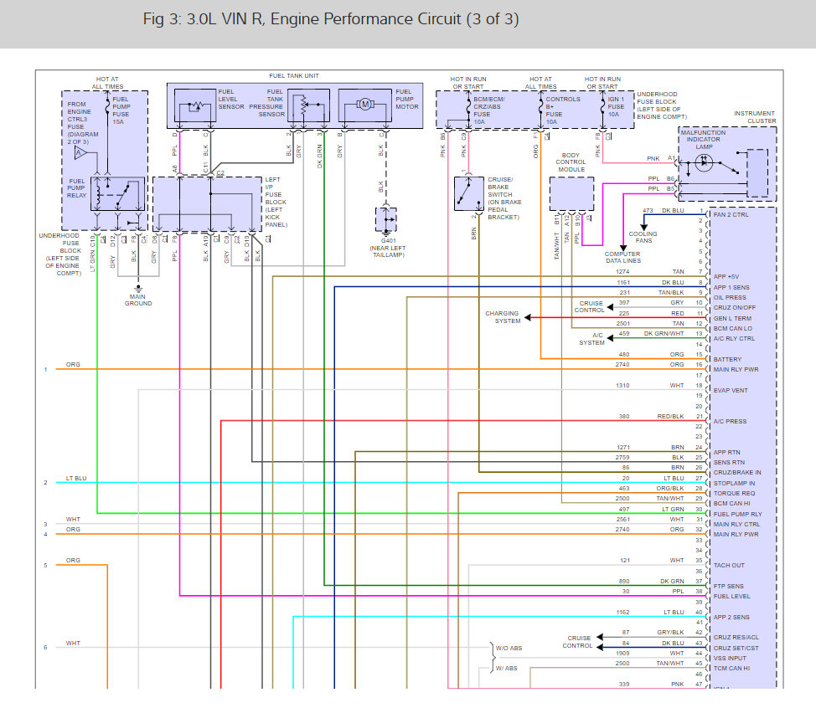Click the LEFT I/P FUSE BLOCK label
This screenshot has width=816, height=708.
pyautogui.click(x=276, y=203)
